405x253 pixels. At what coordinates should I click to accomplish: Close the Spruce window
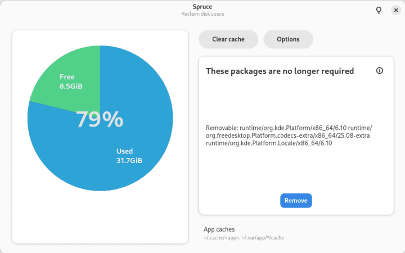coord(395,10)
